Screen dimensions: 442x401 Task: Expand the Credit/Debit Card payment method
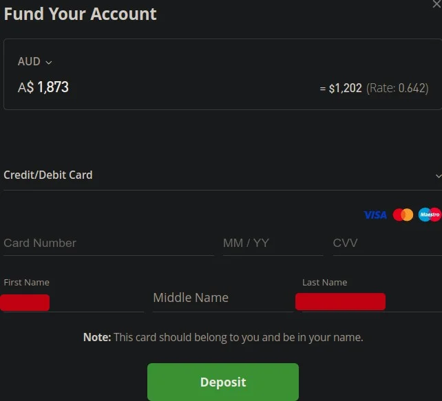(222, 175)
